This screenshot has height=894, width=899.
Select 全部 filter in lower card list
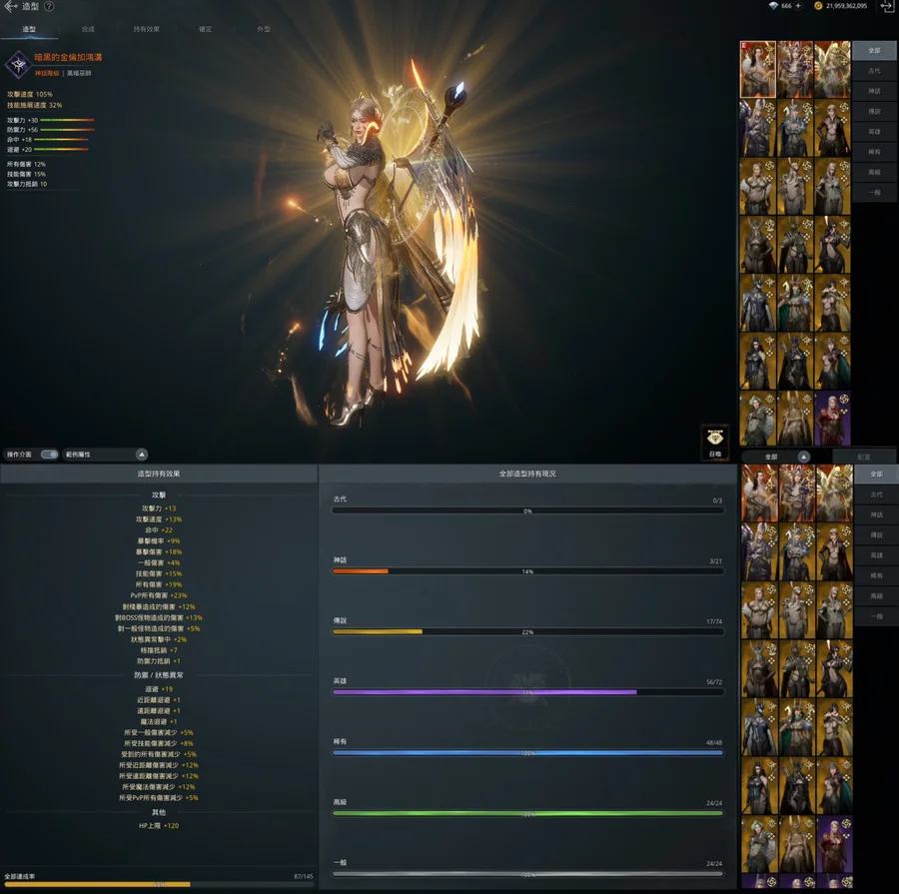click(x=877, y=473)
